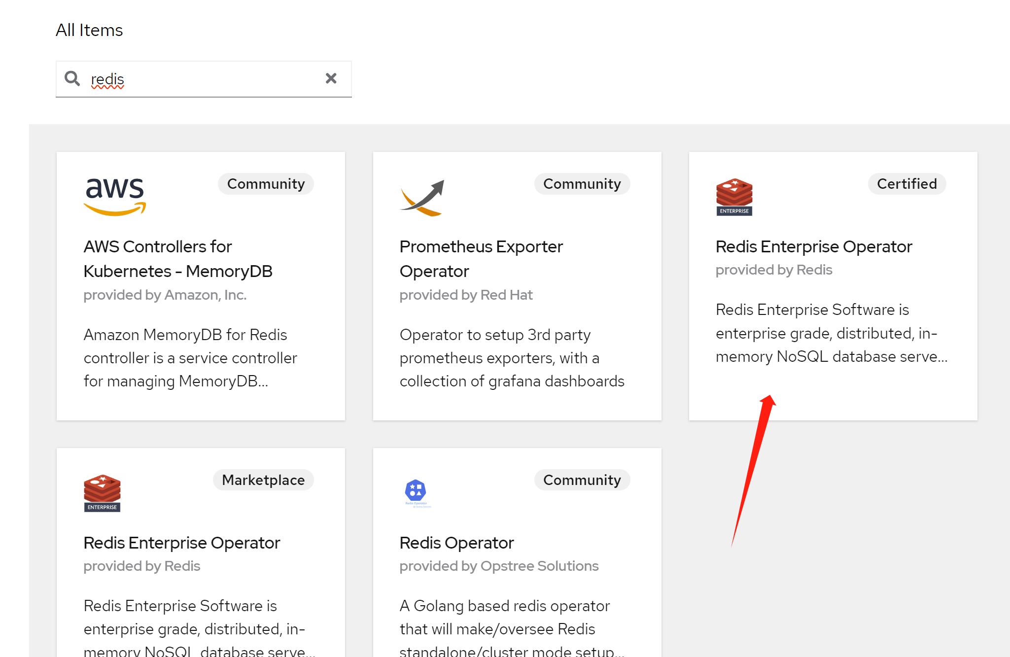Click the Marketplace badge
Screen dimensions: 1010x657
click(x=263, y=480)
